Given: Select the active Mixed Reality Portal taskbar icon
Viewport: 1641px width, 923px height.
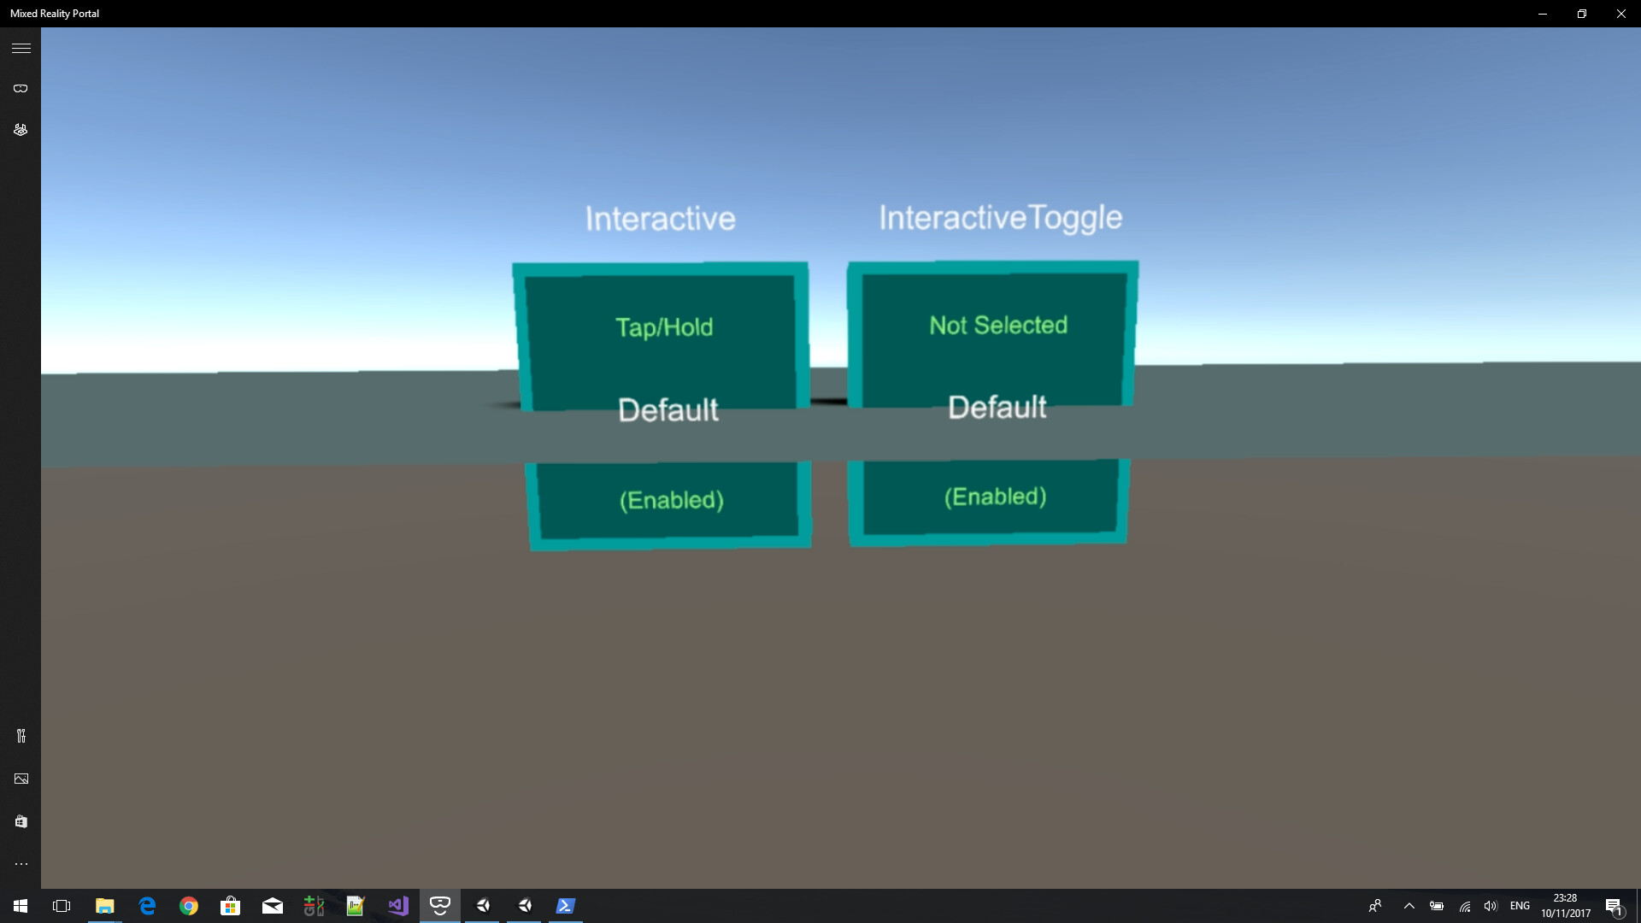Looking at the screenshot, I should (439, 906).
